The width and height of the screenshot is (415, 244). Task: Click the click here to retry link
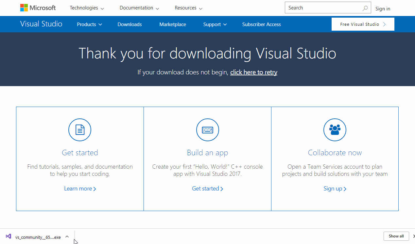pos(254,72)
